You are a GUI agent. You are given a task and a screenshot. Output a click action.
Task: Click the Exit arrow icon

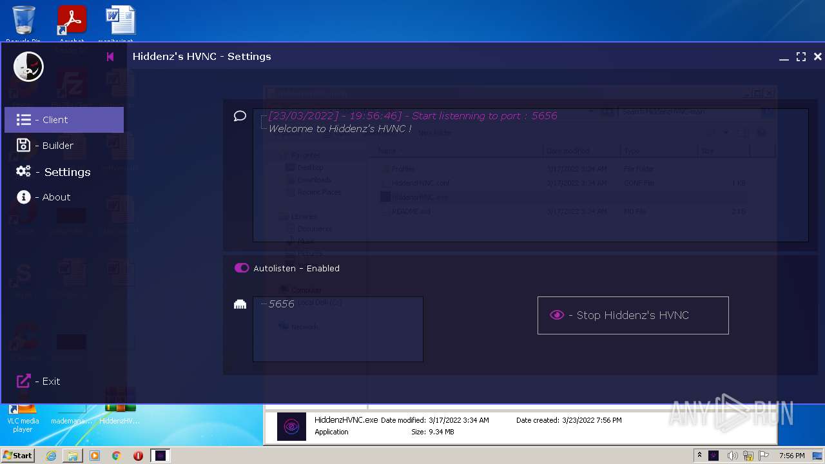click(24, 381)
